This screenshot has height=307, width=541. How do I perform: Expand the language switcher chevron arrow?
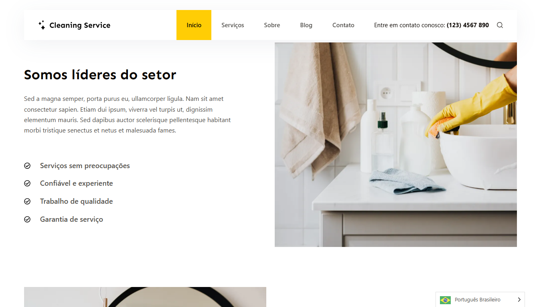(519, 300)
